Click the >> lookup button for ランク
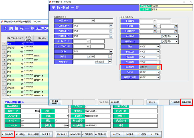Image resolution: width=194 pixels, height=138 pixels. 111,51
